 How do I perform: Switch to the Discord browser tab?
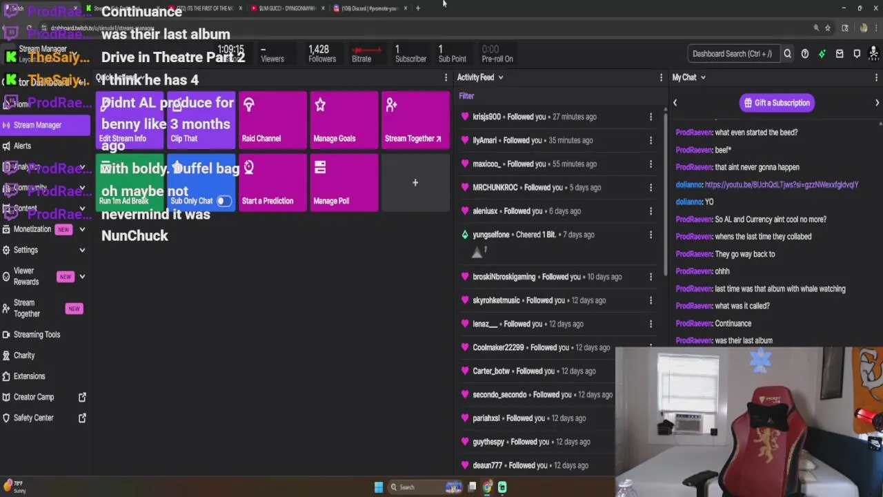[369, 8]
